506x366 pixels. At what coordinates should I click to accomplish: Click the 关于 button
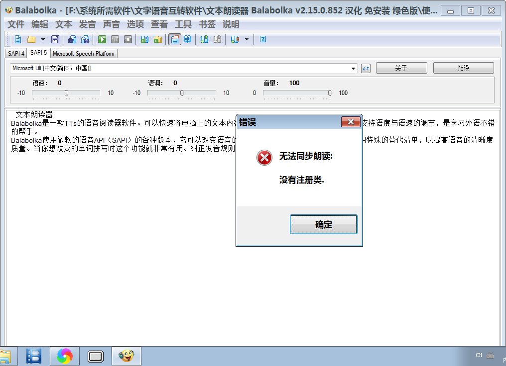click(x=401, y=68)
